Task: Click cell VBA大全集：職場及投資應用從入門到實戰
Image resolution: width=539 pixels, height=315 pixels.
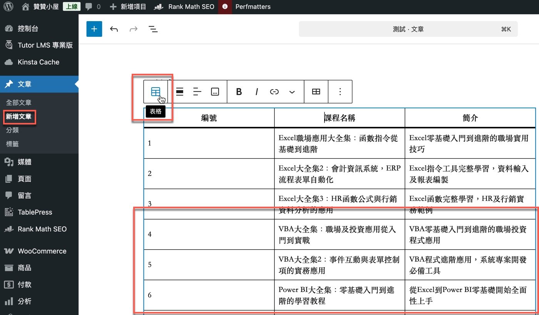Action: [340, 234]
